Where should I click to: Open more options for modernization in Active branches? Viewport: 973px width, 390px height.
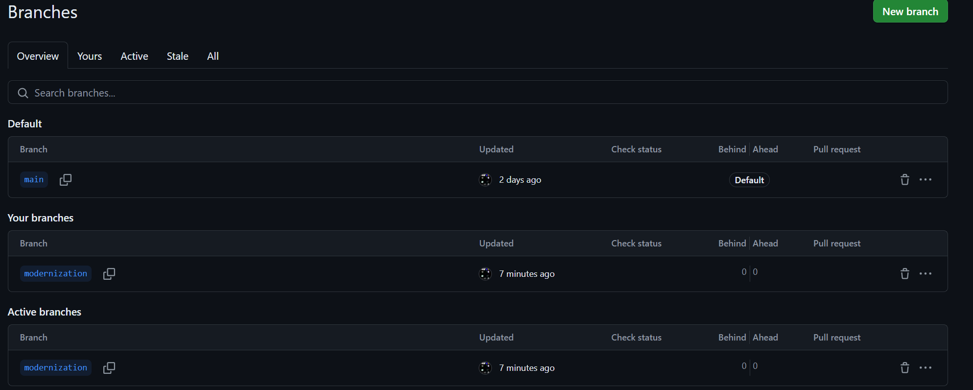pos(926,368)
